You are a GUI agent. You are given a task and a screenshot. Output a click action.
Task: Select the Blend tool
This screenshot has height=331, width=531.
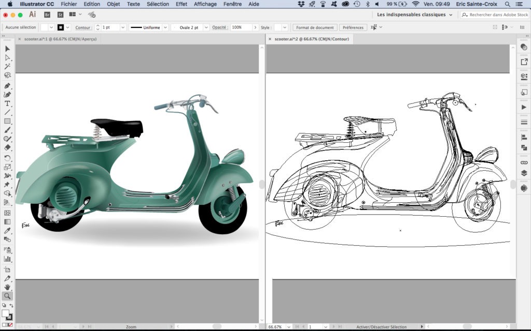tap(7, 239)
